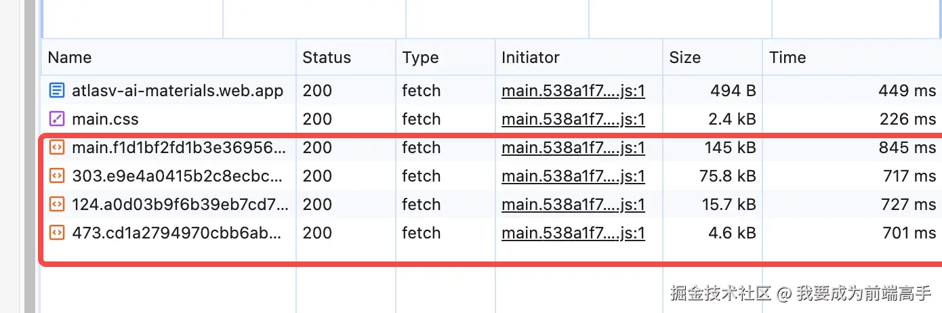Viewport: 942px width, 313px height.
Task: Click the document icon beside atlasv-ai-materials.web.app
Action: pyautogui.click(x=58, y=91)
